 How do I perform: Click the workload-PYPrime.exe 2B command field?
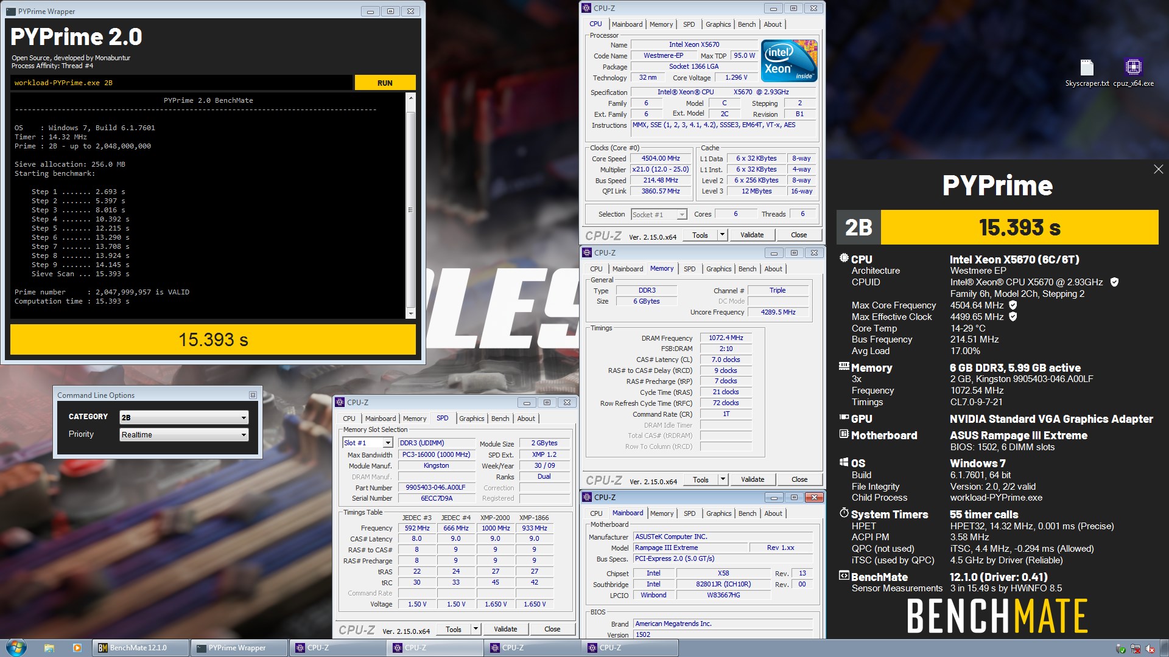click(x=182, y=83)
